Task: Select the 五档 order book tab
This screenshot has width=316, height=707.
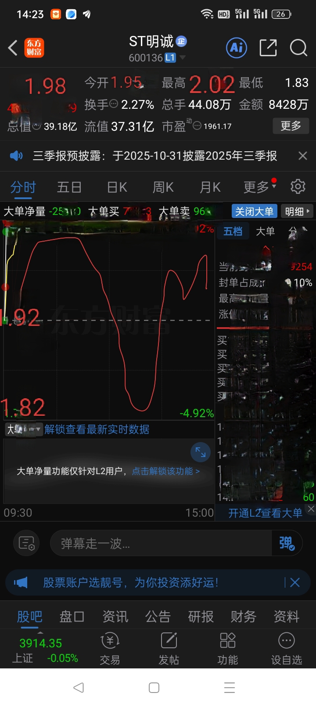Action: pyautogui.click(x=233, y=231)
